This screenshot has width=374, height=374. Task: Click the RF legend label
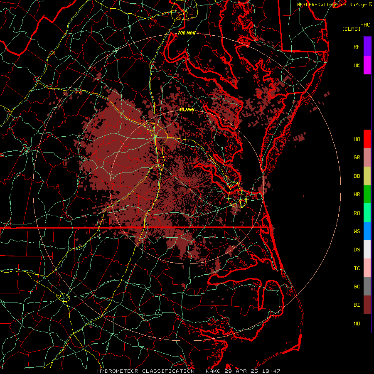click(357, 47)
